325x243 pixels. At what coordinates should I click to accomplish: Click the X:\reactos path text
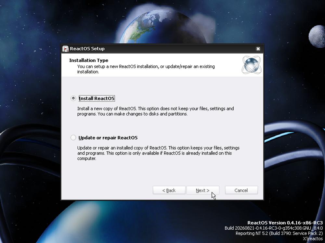313,238
